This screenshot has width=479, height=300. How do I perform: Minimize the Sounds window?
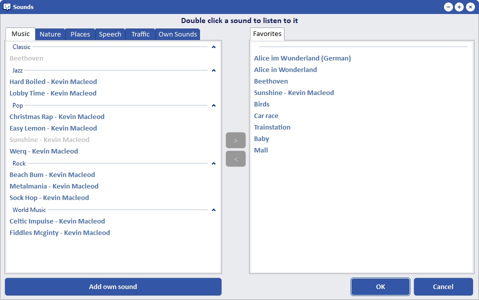(448, 7)
